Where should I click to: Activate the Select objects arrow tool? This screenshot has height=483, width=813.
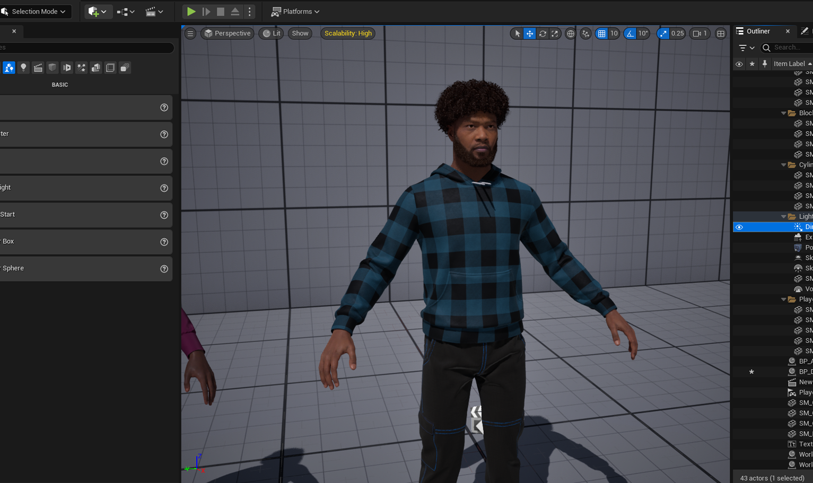point(517,33)
